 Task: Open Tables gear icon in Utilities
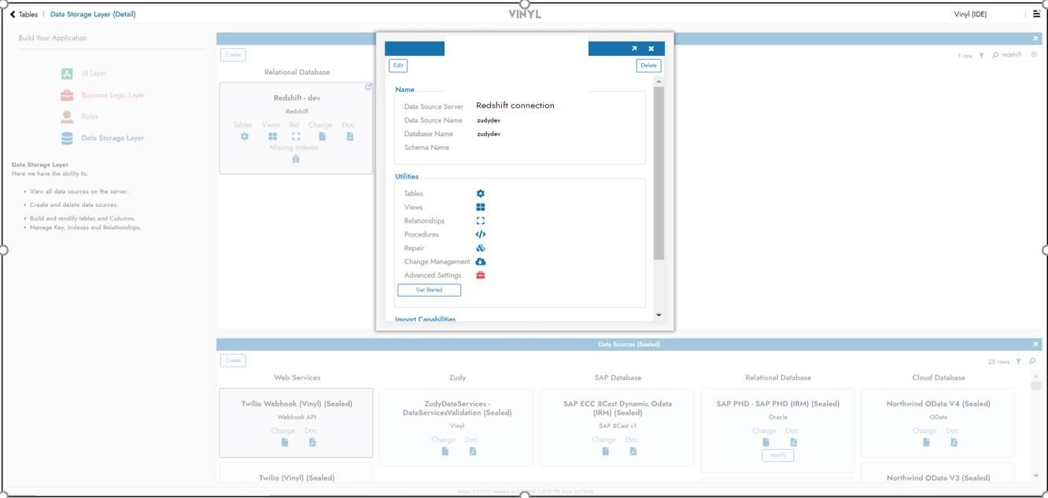480,194
